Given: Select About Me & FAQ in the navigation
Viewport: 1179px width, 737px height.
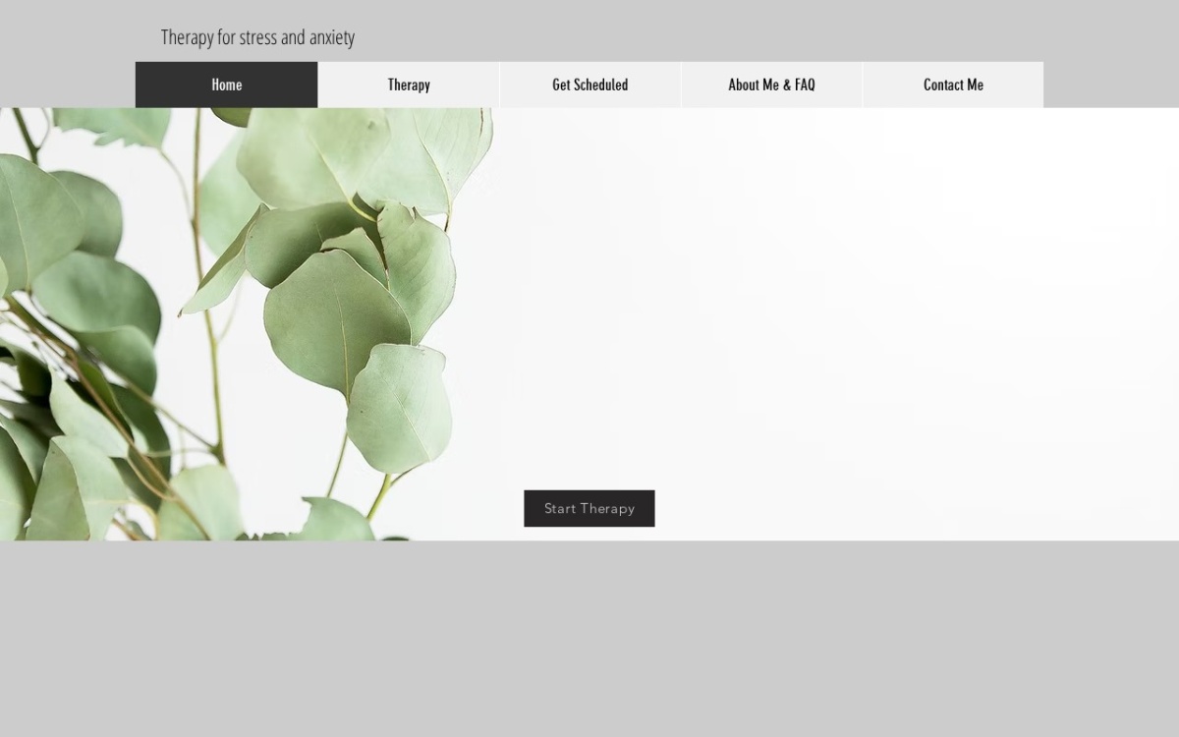Looking at the screenshot, I should pyautogui.click(x=771, y=85).
